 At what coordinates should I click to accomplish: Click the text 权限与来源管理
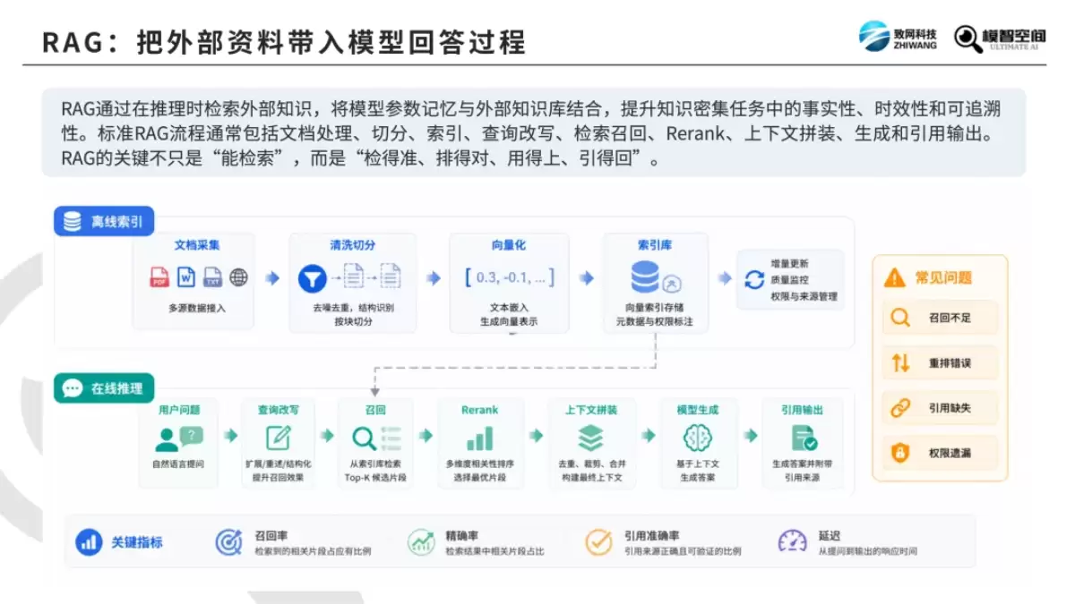[x=804, y=296]
